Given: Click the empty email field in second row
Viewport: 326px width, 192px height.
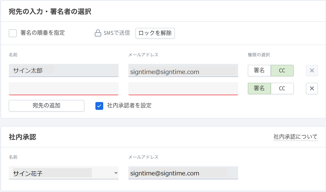Looking at the screenshot, I should tap(183, 88).
